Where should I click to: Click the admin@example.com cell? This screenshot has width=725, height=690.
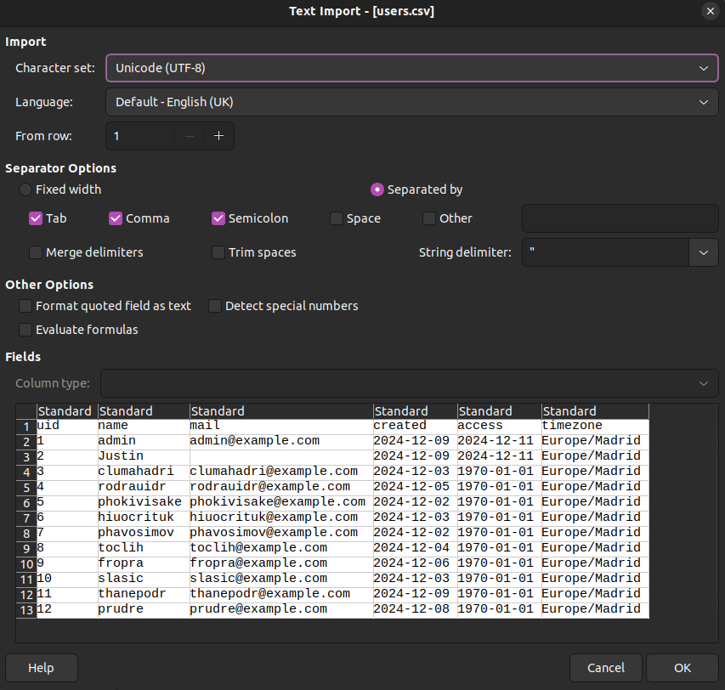[281, 441]
